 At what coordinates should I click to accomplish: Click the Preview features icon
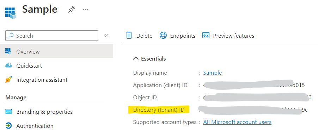click(x=206, y=36)
